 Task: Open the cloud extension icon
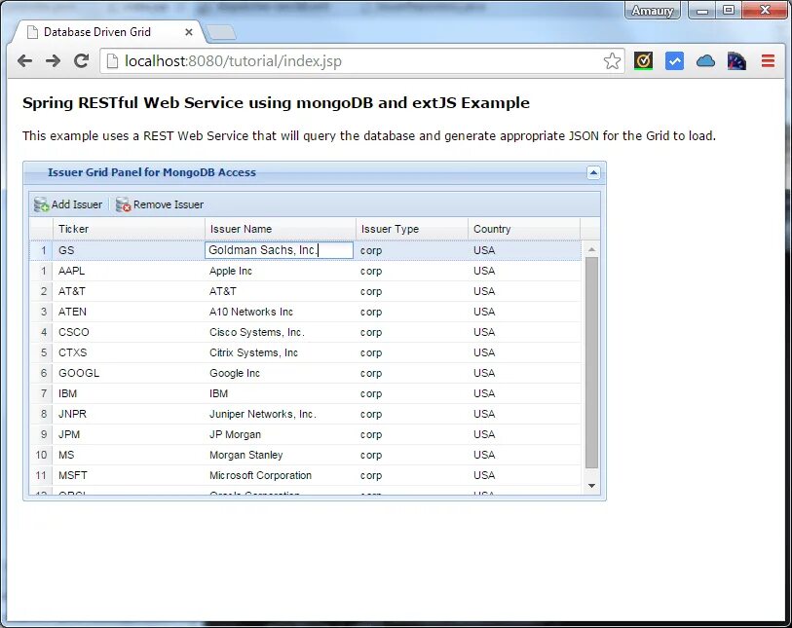tap(705, 61)
